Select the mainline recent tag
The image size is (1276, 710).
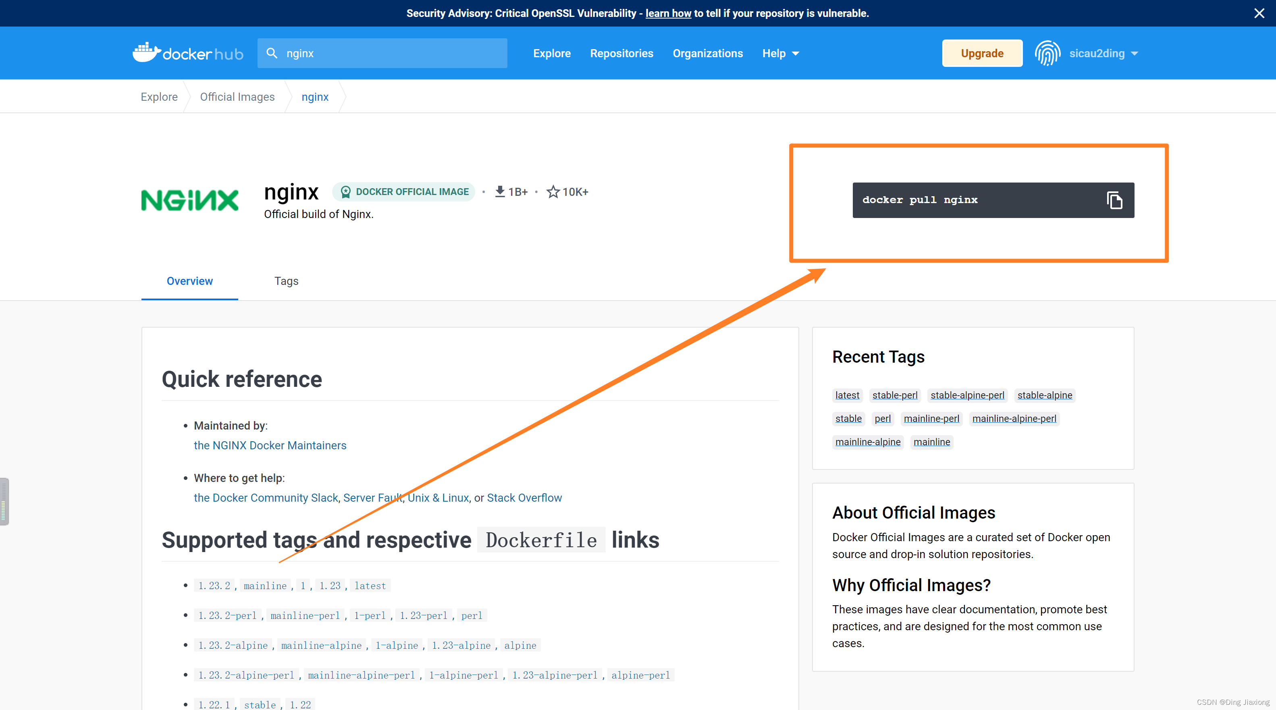pos(932,442)
